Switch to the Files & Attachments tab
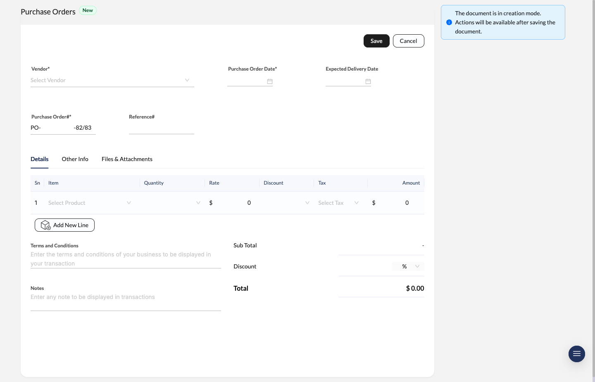The width and height of the screenshot is (595, 382). (x=127, y=159)
